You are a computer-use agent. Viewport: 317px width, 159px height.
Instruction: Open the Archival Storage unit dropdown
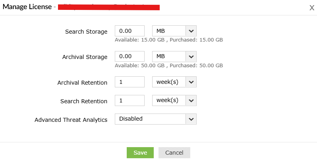(x=174, y=56)
